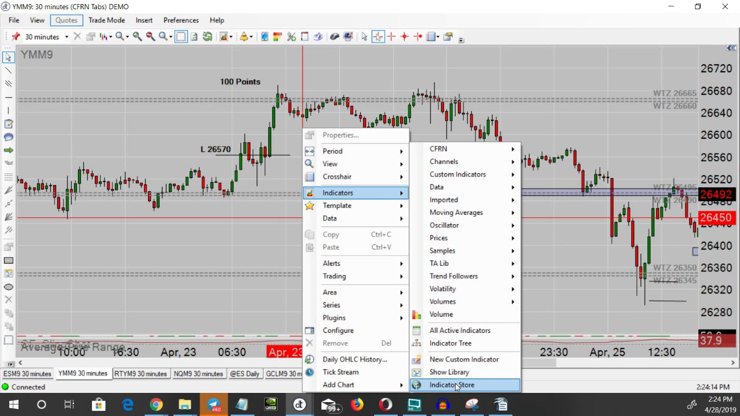Toggle the crosshair cursor mode
740x416 pixels.
(x=378, y=36)
